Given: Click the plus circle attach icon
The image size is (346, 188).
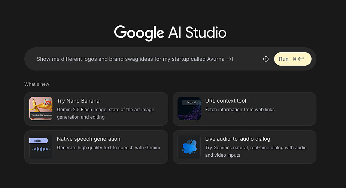Looking at the screenshot, I should click(266, 59).
